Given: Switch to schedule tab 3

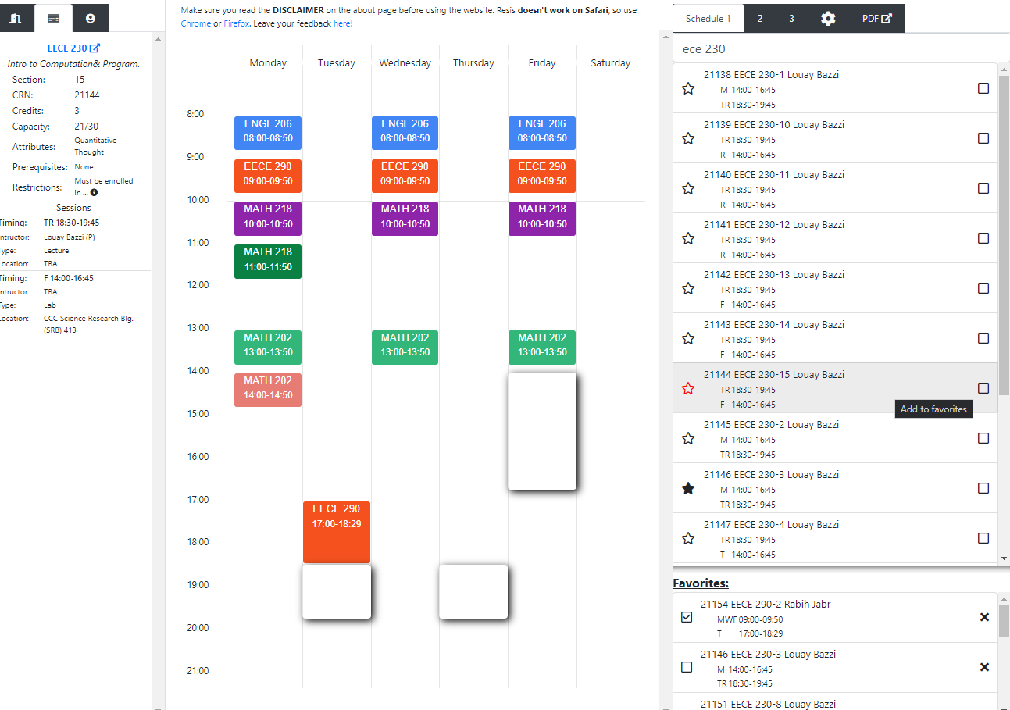Looking at the screenshot, I should (791, 19).
